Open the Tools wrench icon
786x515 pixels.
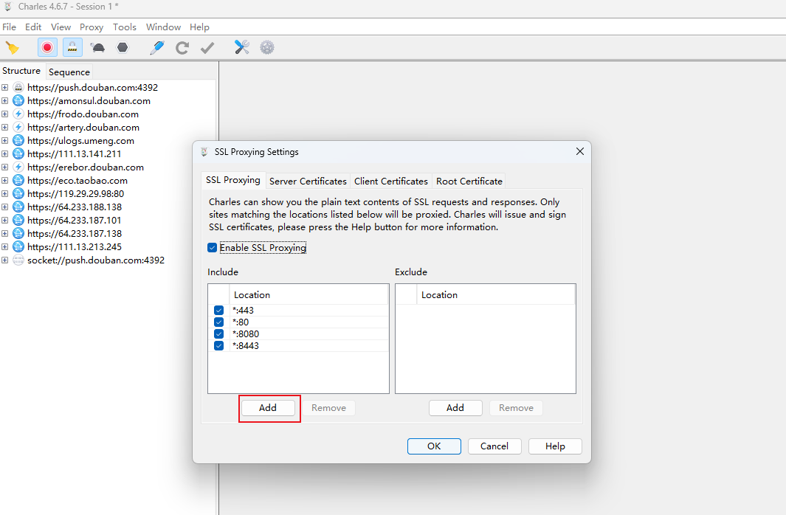tap(241, 47)
